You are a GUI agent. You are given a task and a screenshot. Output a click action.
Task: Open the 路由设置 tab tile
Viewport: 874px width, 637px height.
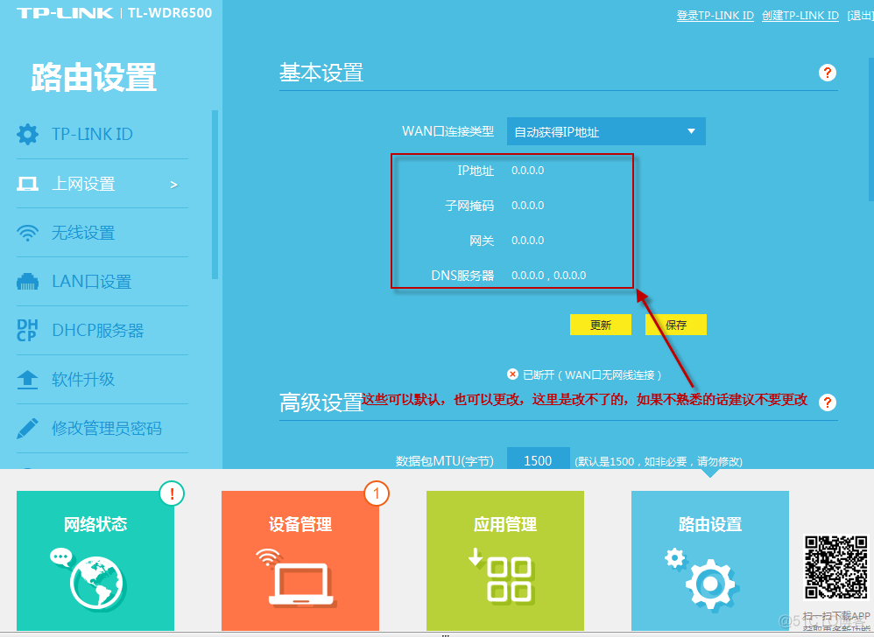pos(710,561)
